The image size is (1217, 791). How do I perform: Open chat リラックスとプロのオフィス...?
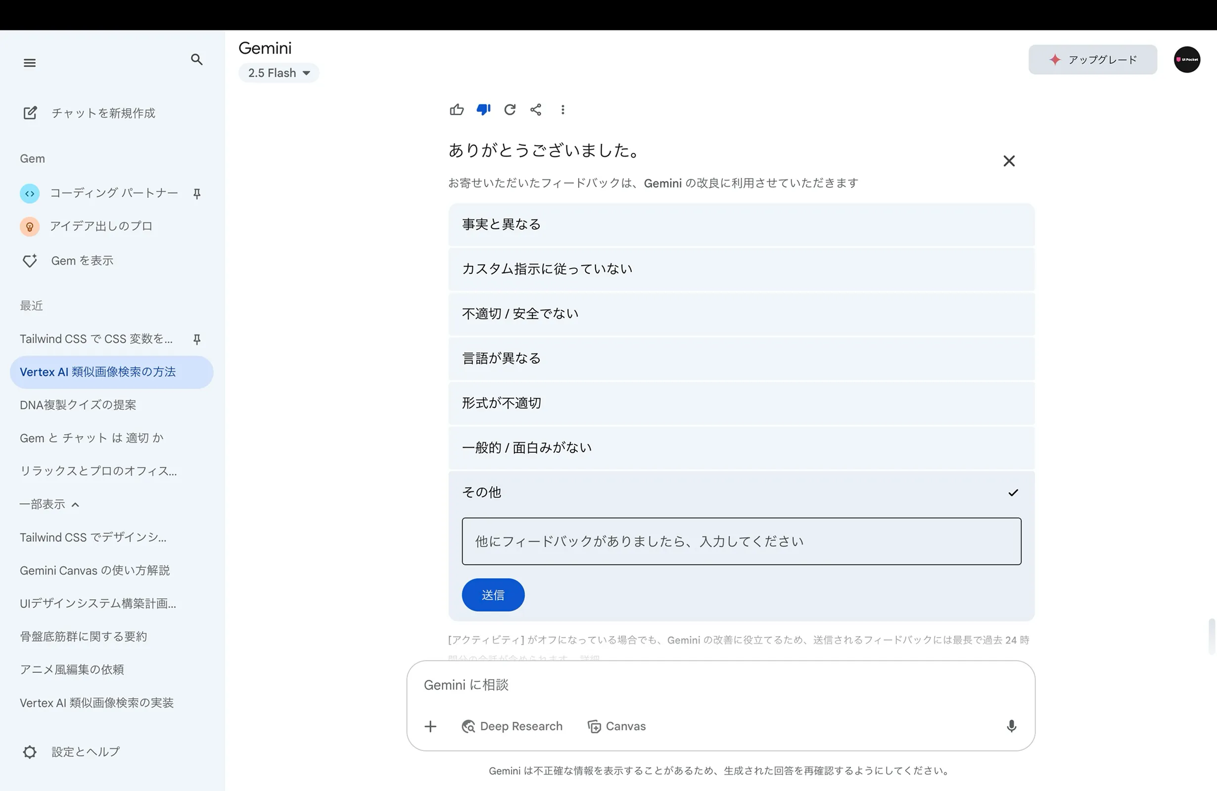pos(98,471)
